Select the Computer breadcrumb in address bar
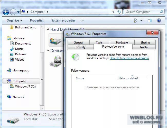Image resolution: width=167 pixels, height=128 pixels. [38, 12]
